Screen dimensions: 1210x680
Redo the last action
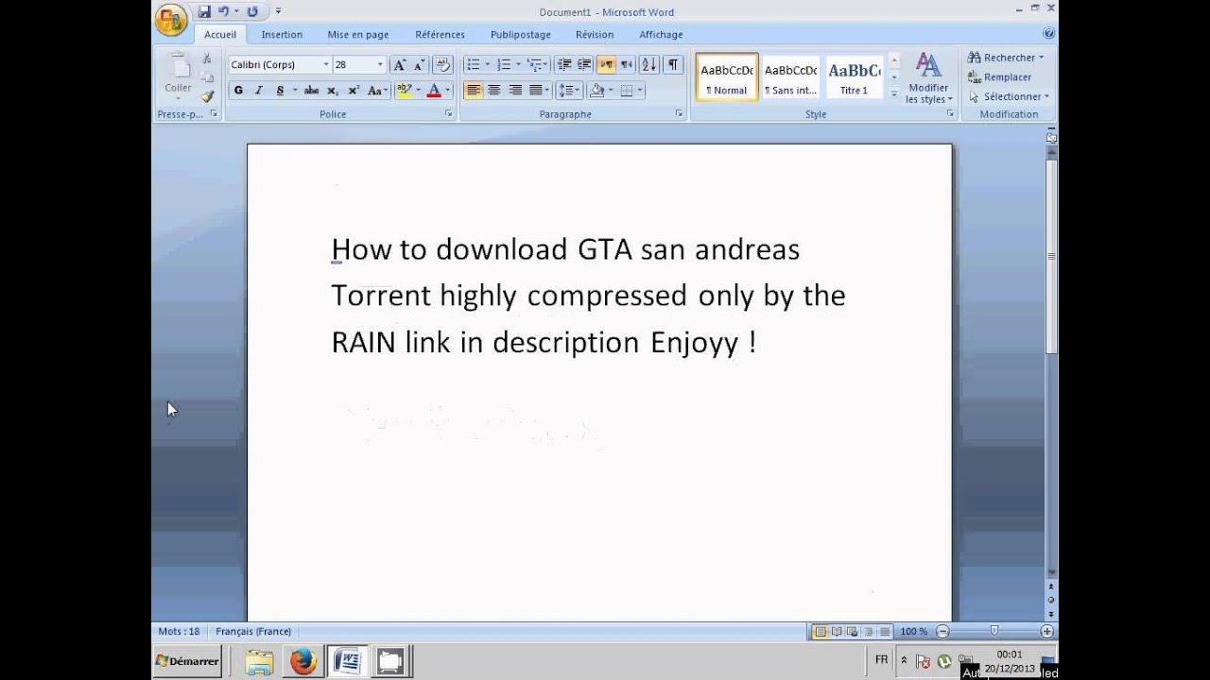pos(252,11)
